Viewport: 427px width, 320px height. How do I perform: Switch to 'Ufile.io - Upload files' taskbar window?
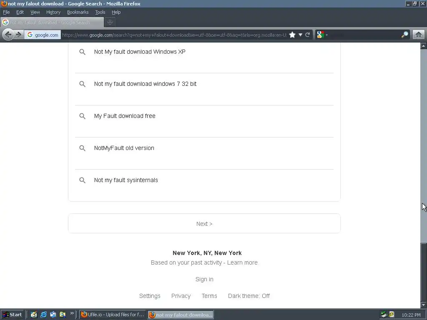coord(113,315)
